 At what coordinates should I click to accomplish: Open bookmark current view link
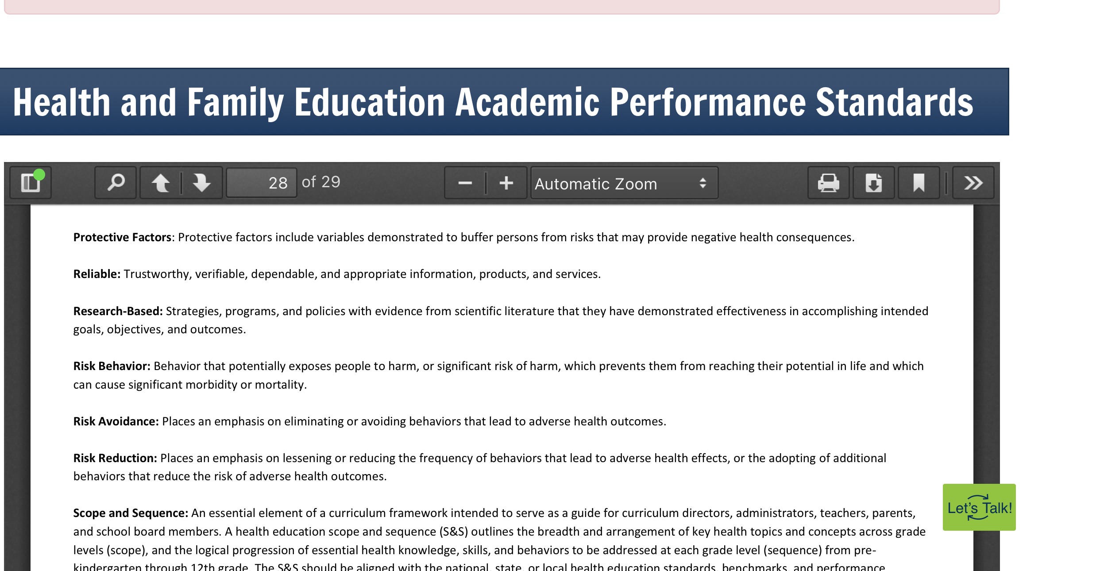(x=919, y=183)
